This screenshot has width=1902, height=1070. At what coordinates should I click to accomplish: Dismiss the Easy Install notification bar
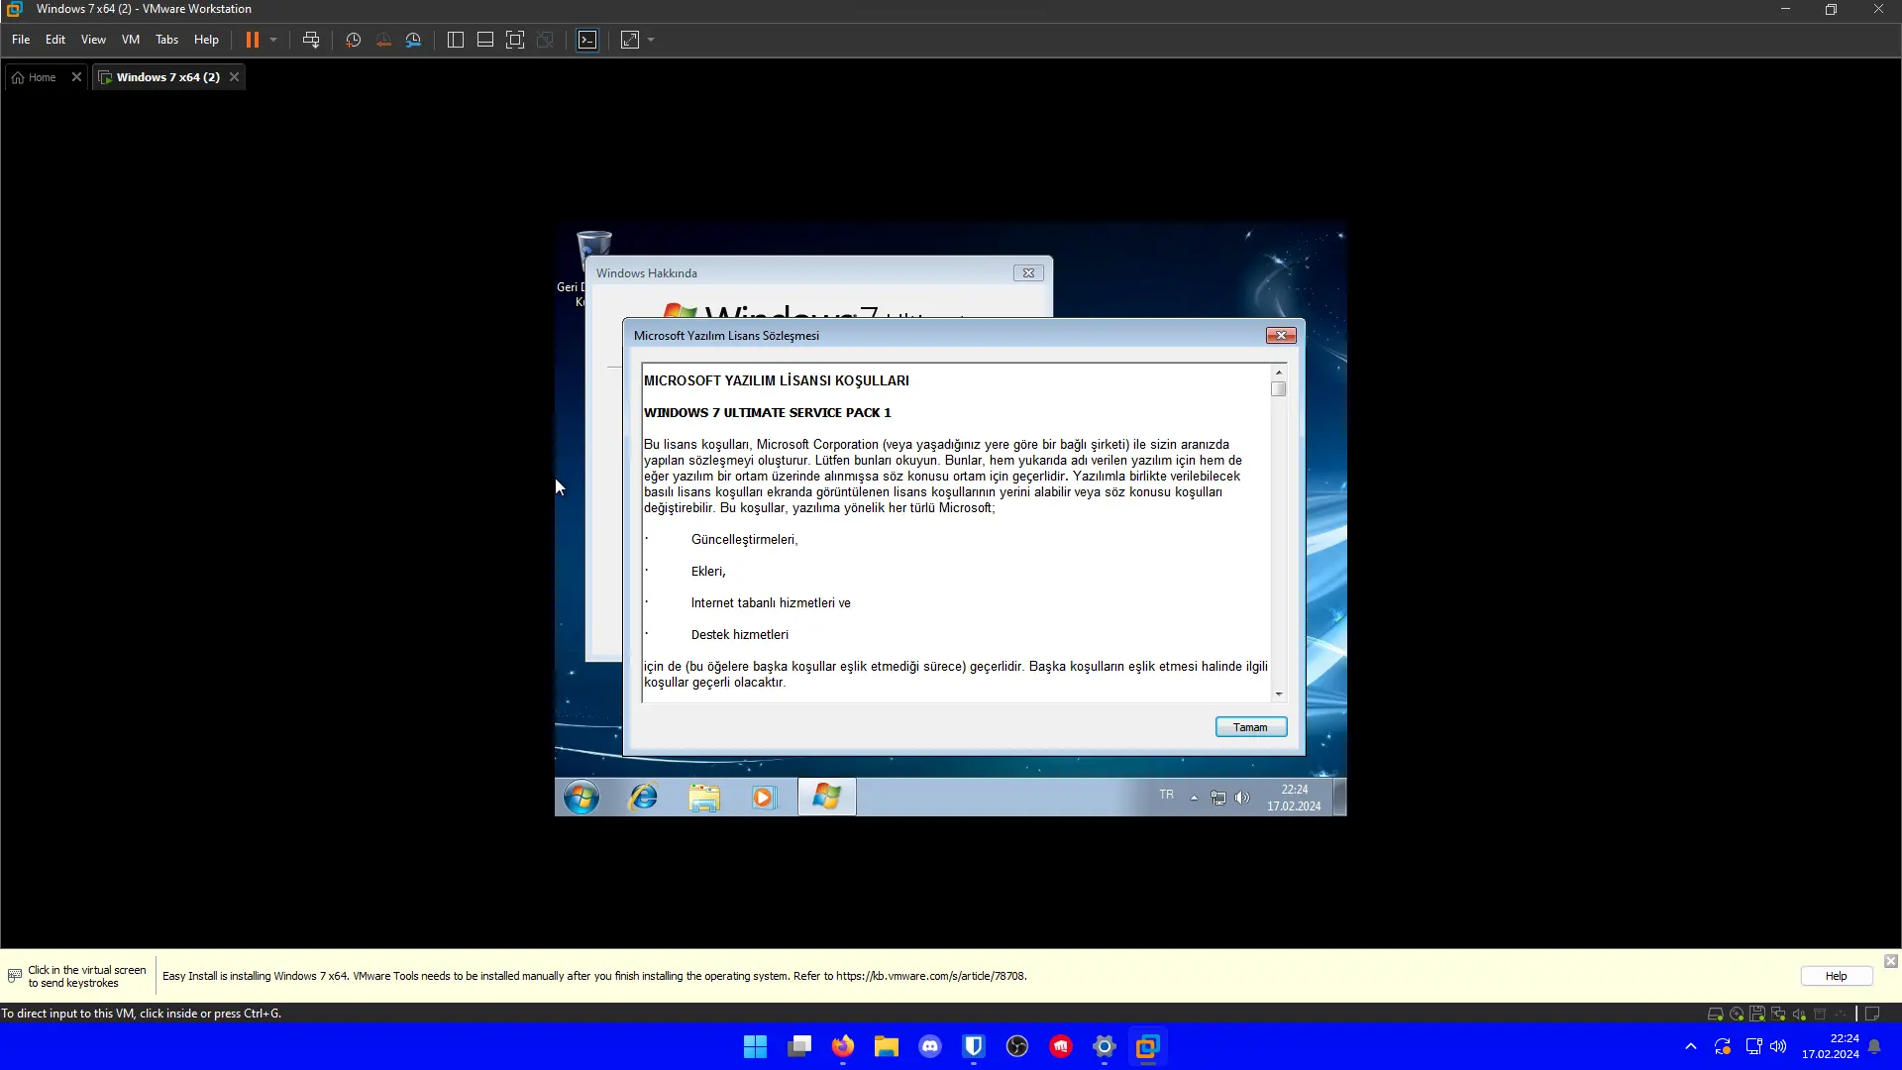[1891, 961]
